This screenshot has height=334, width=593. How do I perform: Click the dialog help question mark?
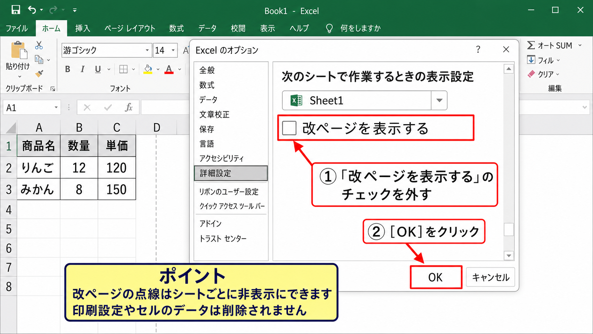pos(478,49)
